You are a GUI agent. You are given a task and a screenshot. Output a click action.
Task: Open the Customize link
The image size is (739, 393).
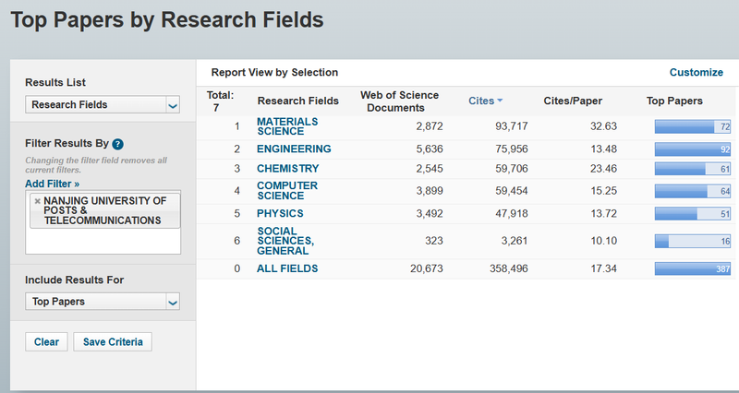pos(696,72)
